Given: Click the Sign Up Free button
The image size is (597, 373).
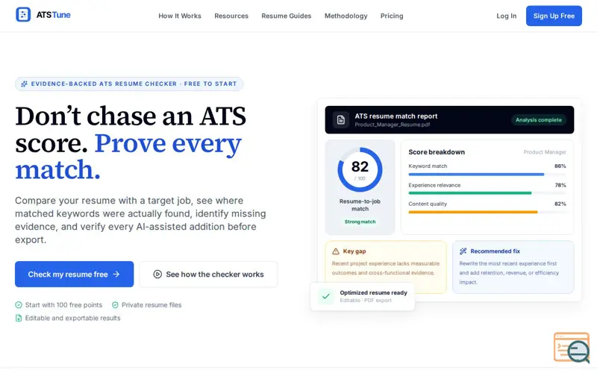Looking at the screenshot, I should [554, 16].
